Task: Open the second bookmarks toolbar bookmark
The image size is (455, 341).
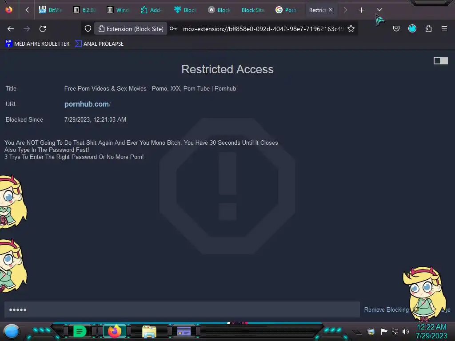Action: (x=99, y=44)
